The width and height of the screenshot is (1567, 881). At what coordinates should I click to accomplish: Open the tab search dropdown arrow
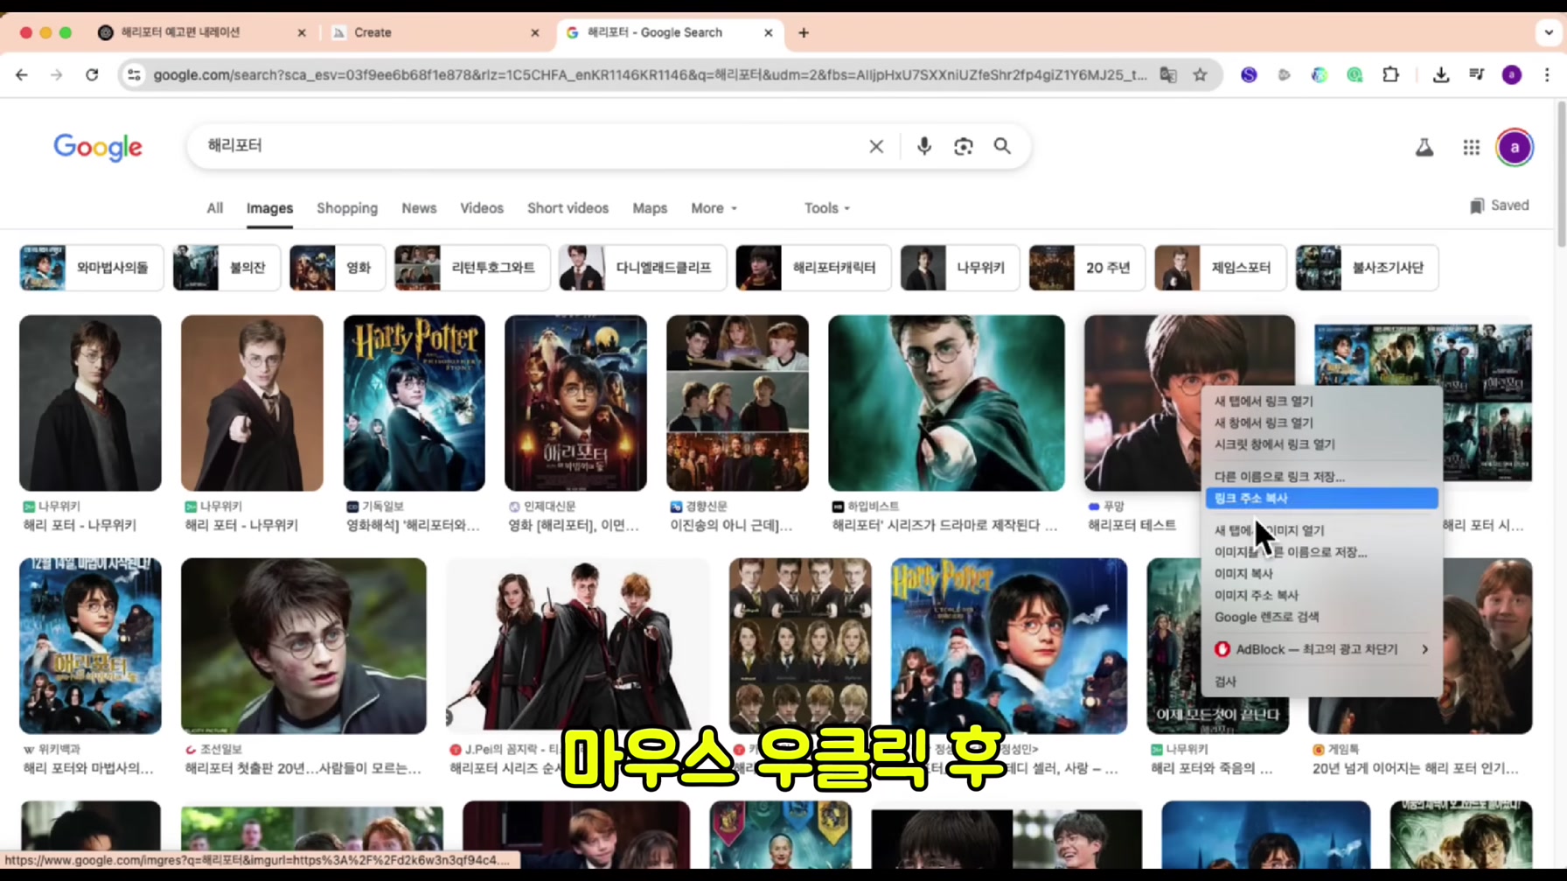[x=1549, y=33]
